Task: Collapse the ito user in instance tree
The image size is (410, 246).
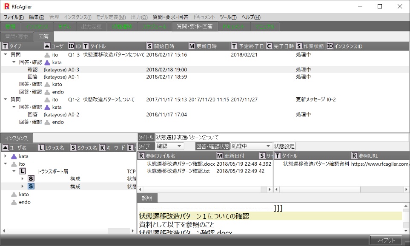Action: click(x=5, y=164)
